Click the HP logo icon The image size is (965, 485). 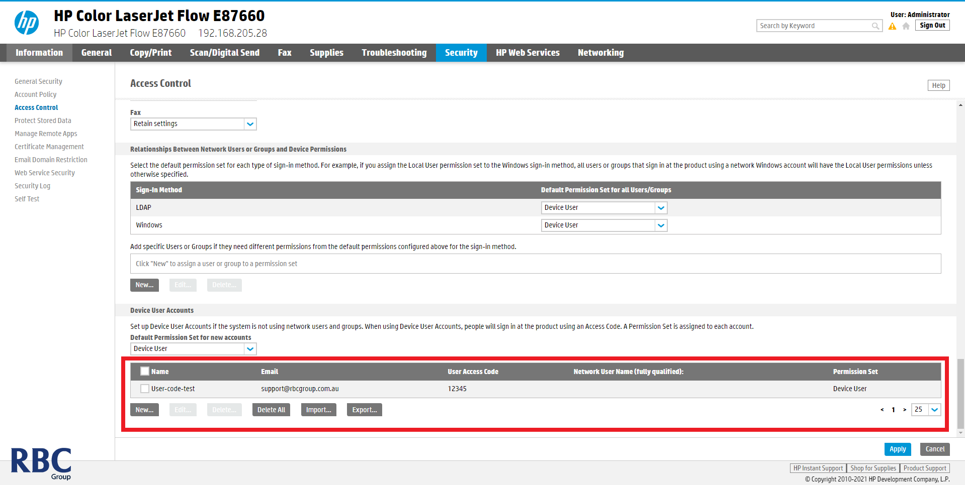(27, 23)
